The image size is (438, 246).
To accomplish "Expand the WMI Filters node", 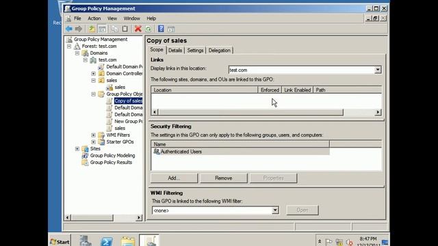I will click(x=94, y=135).
